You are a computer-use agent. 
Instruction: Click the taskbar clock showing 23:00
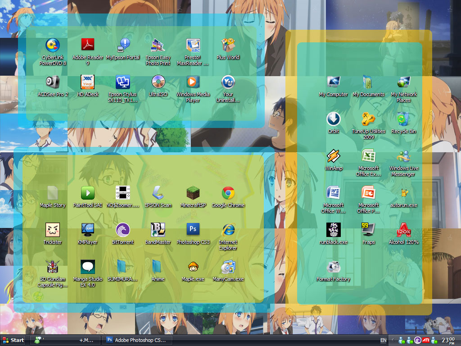448,340
